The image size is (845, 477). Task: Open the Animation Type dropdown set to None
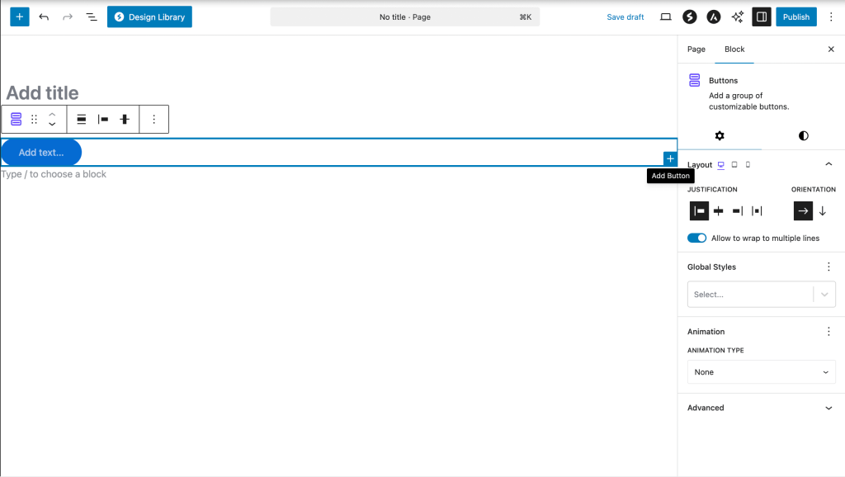[761, 371]
